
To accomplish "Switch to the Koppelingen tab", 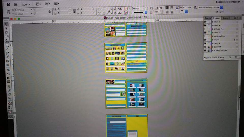I will pos(226,18).
